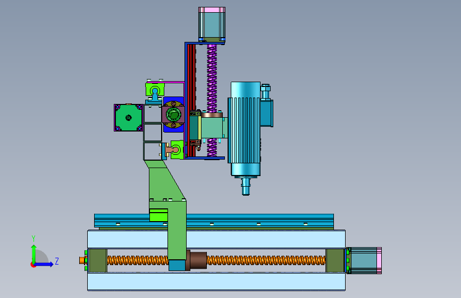Click the red X axis dot at triad origin
Image resolution: width=461 pixels, height=298 pixels.
click(32, 265)
